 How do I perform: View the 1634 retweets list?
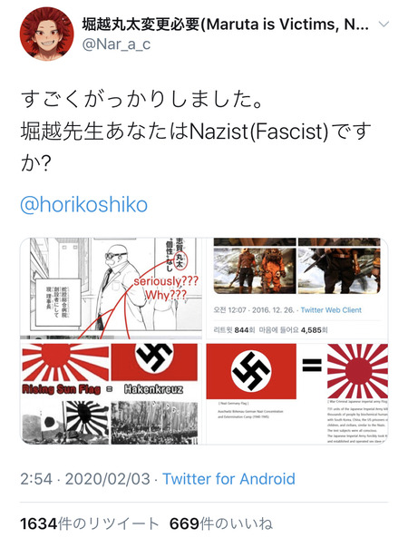(x=90, y=523)
